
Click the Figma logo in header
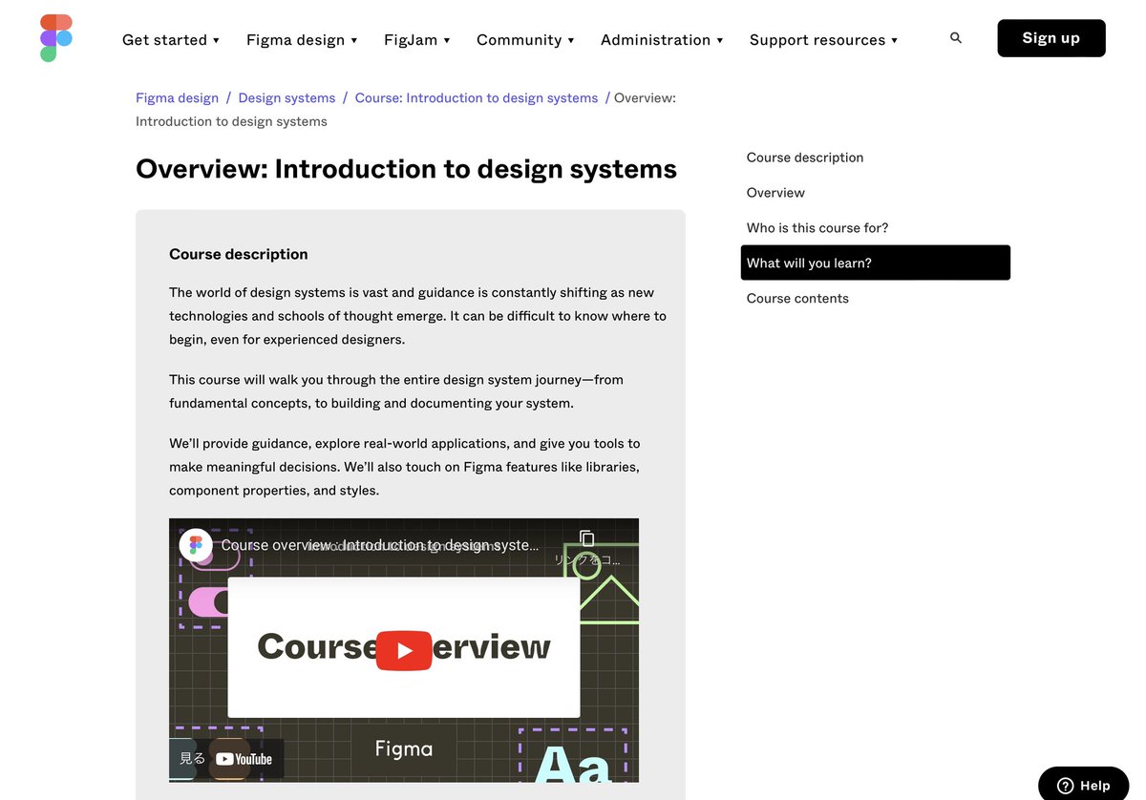(56, 38)
